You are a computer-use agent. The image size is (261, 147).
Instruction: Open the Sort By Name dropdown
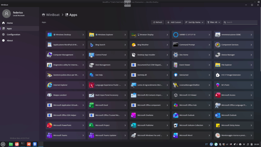click(194, 22)
